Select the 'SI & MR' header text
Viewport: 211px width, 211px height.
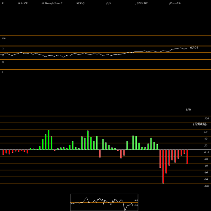(x=22, y=3)
